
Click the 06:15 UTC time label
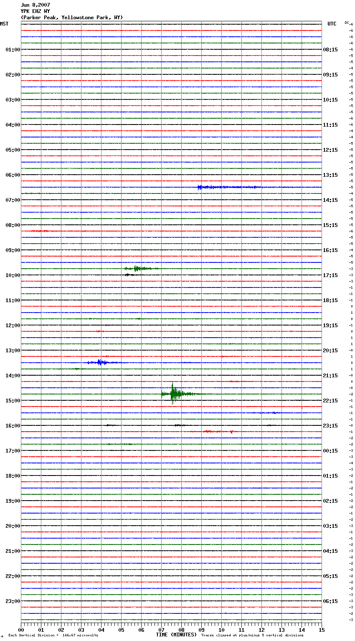[330, 601]
